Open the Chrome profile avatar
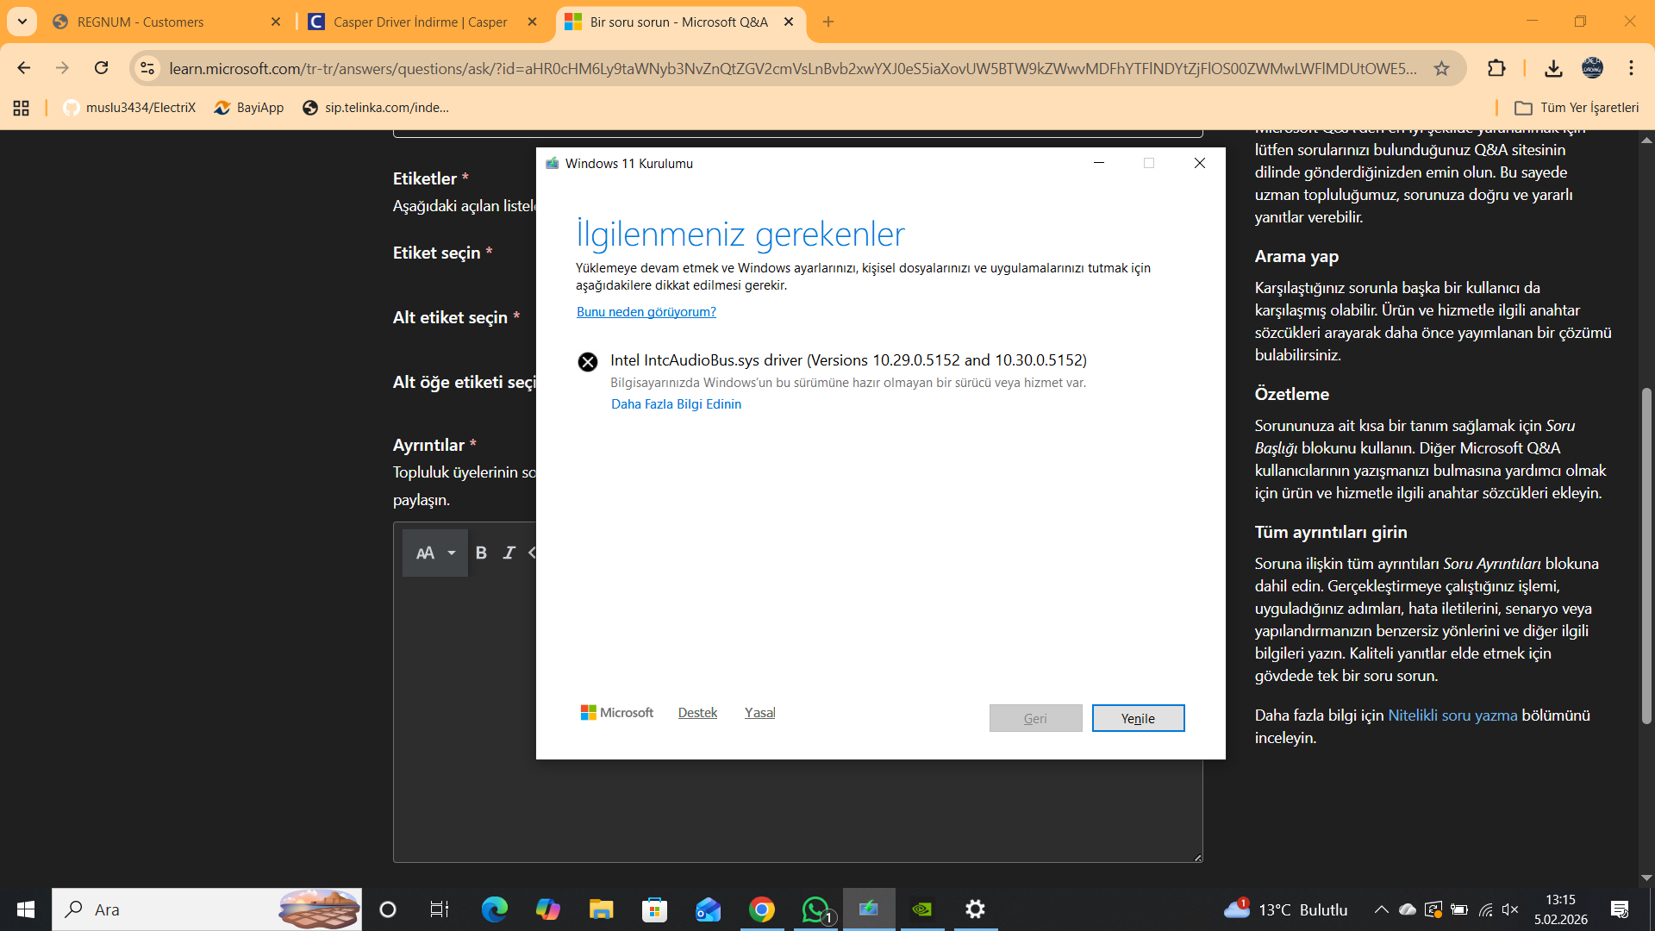The image size is (1655, 931). point(1592,68)
